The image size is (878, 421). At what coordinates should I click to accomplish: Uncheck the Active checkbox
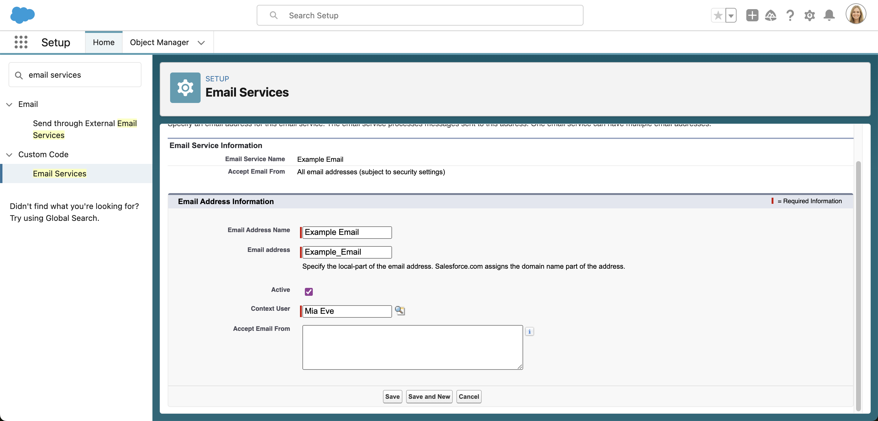click(309, 292)
